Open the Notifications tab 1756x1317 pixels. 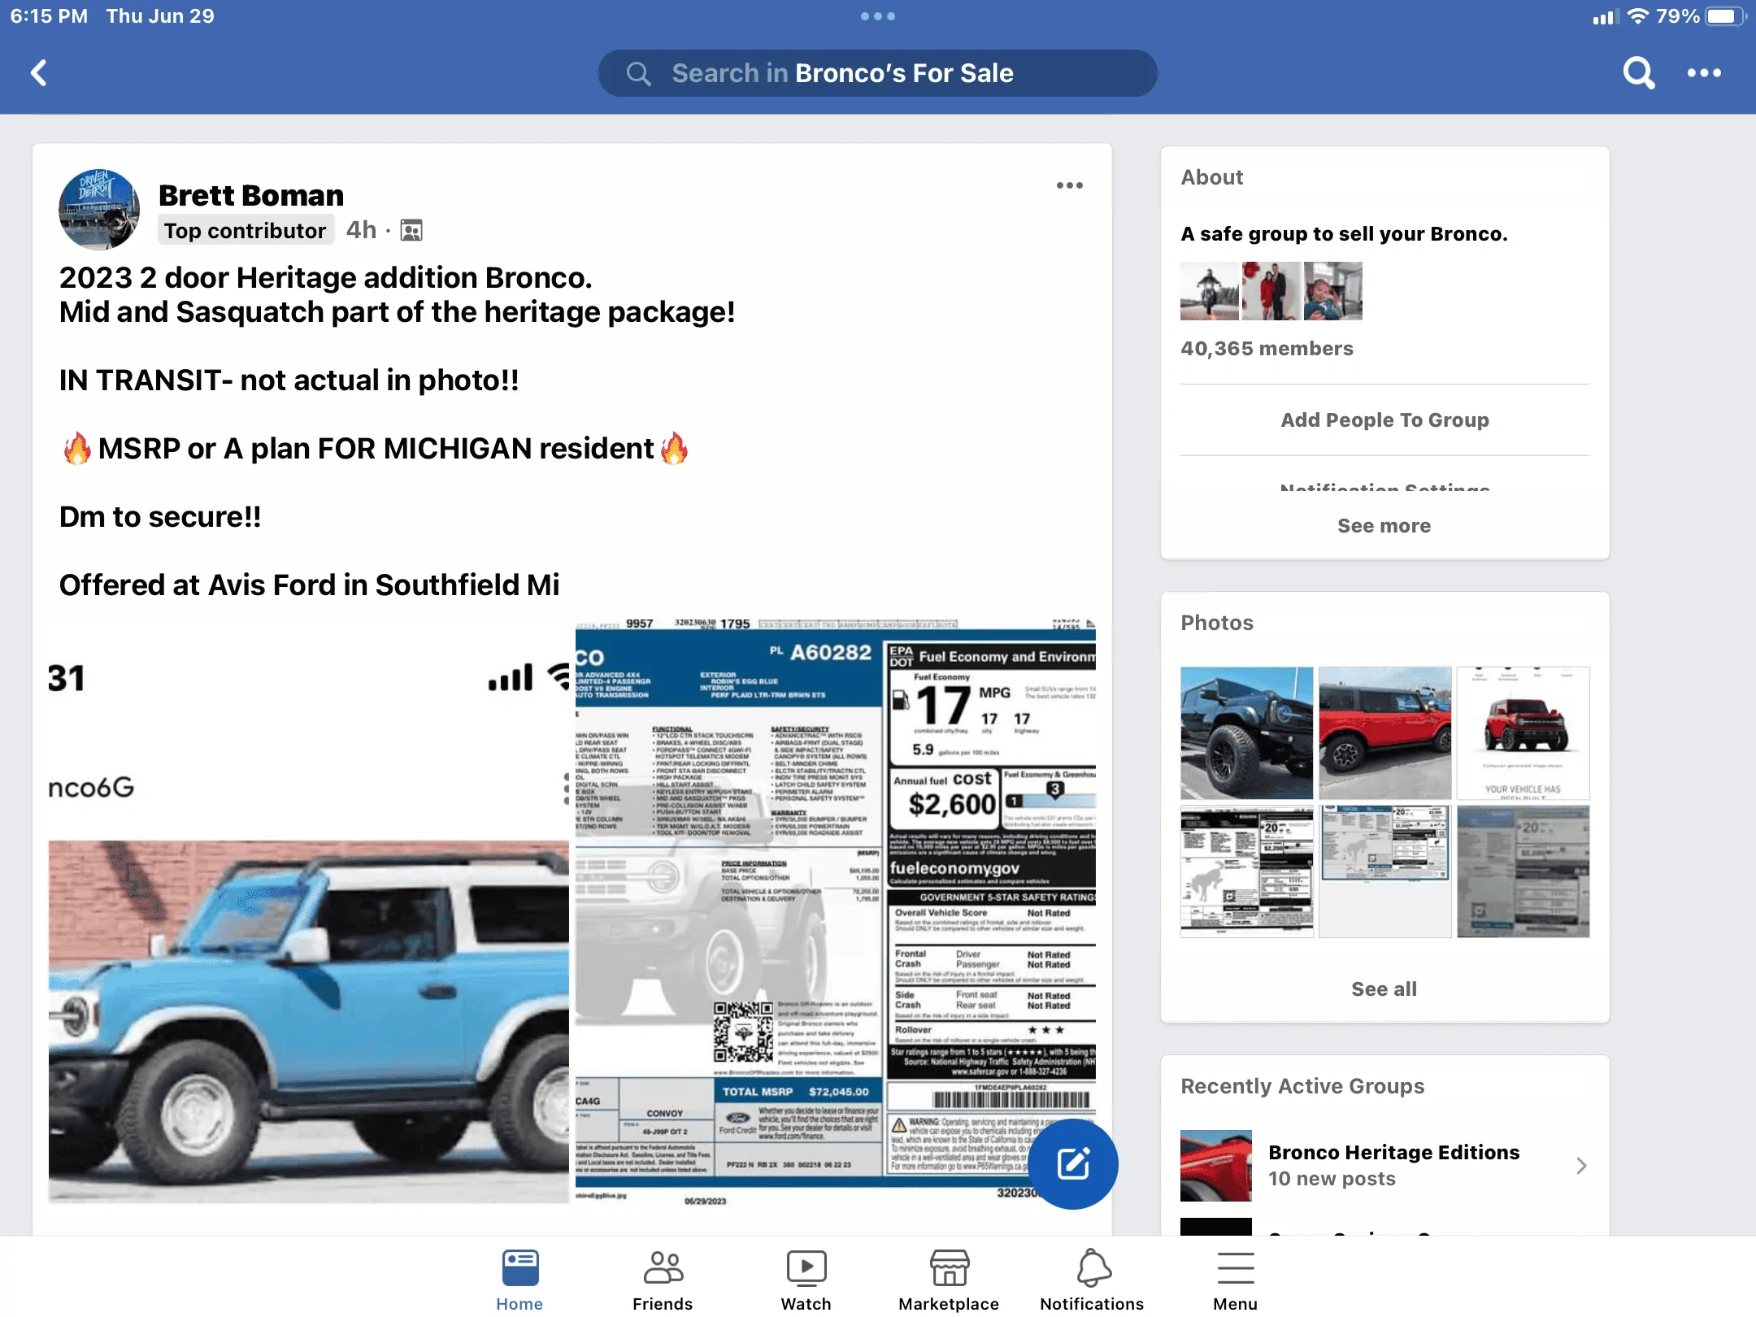[x=1092, y=1280]
